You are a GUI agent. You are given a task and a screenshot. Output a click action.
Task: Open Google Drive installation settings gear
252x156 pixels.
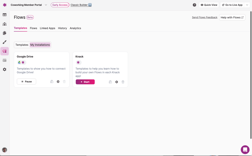click(x=58, y=82)
